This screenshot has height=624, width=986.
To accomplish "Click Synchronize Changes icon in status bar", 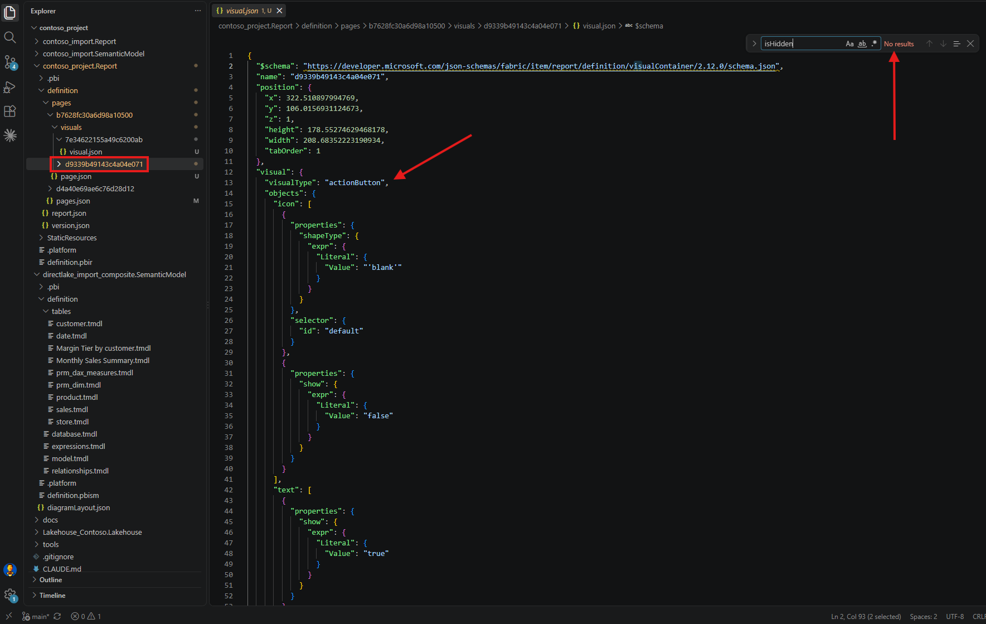I will (57, 616).
